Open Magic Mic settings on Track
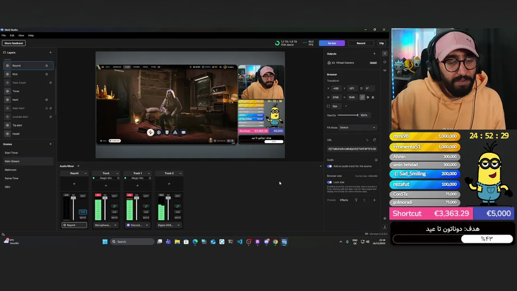 click(118, 178)
